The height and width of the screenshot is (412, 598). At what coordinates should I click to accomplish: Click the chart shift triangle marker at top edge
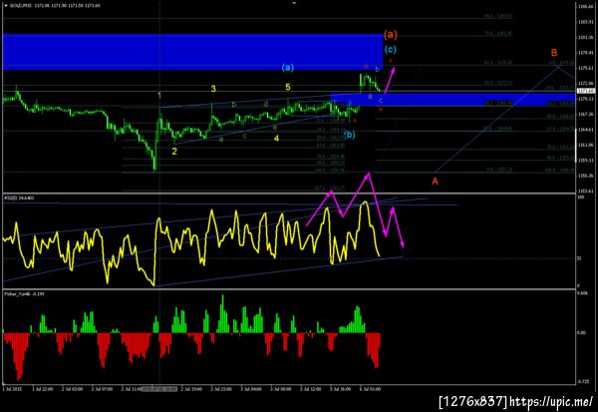tap(294, 3)
